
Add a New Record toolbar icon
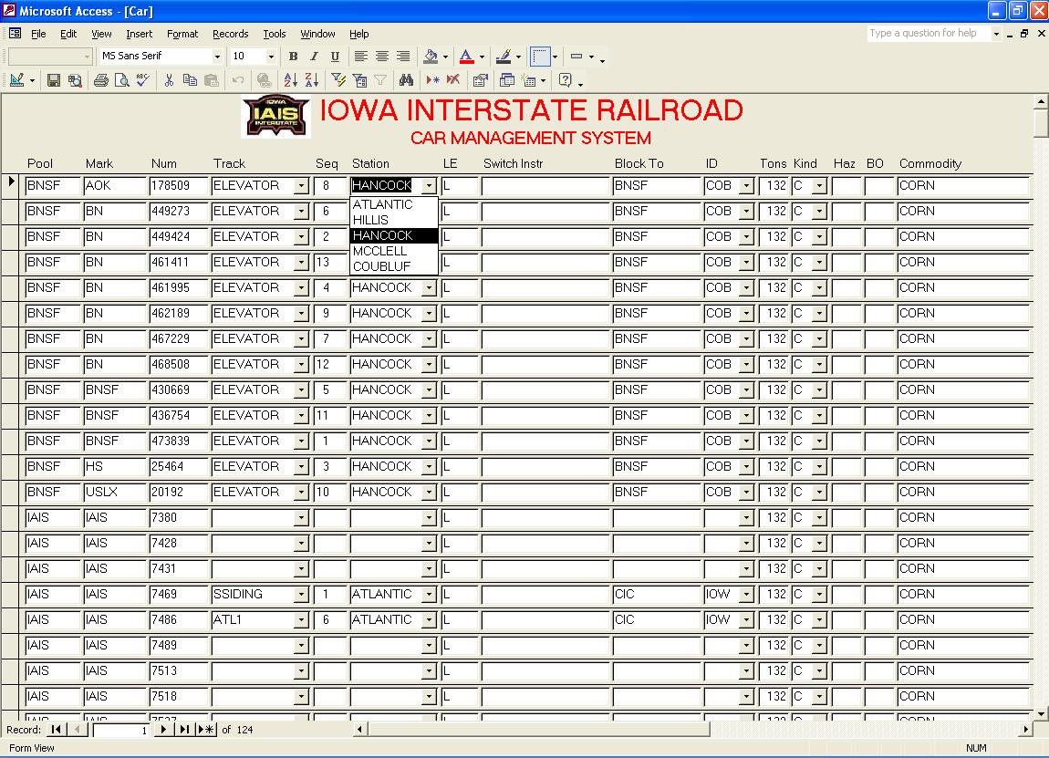pyautogui.click(x=433, y=80)
